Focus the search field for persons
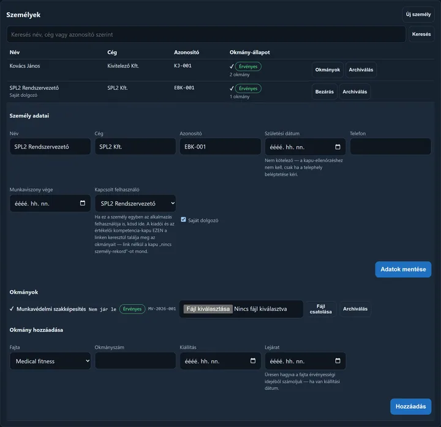This screenshot has height=427, width=441. pos(206,34)
